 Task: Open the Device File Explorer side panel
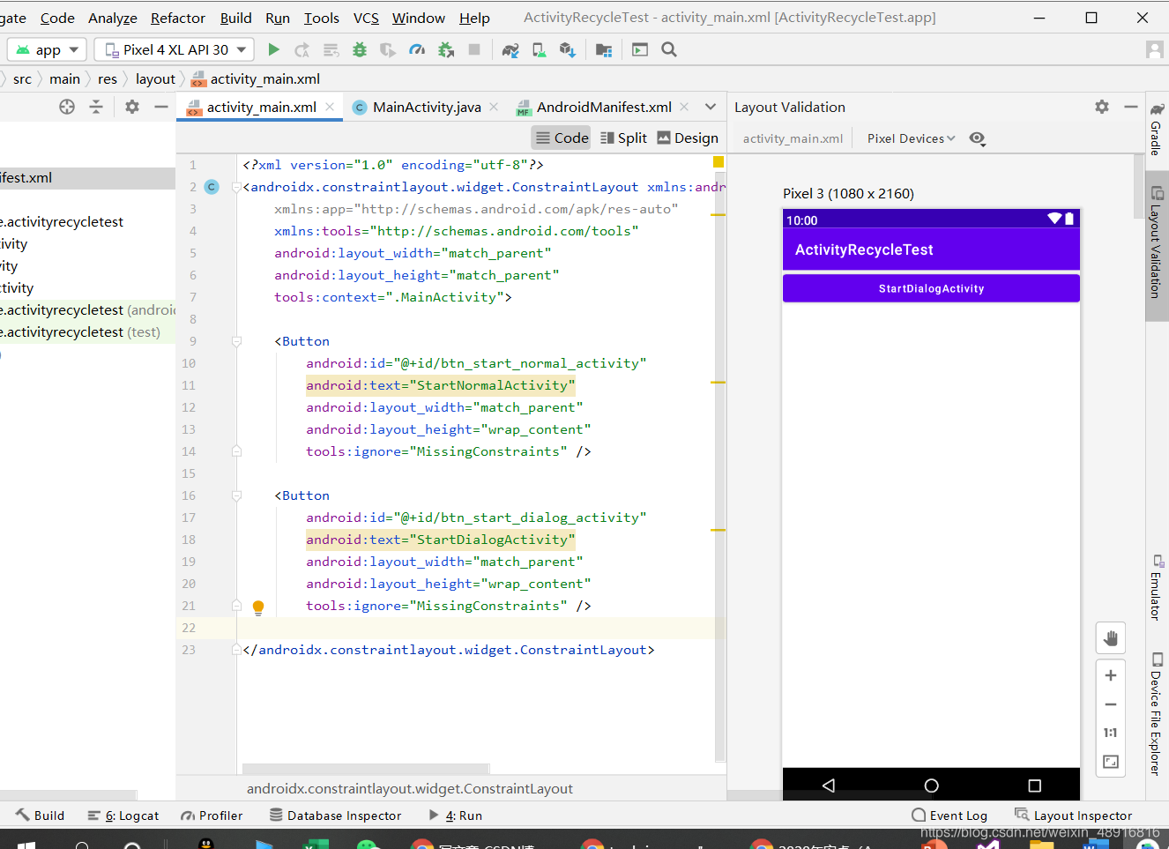(1157, 714)
